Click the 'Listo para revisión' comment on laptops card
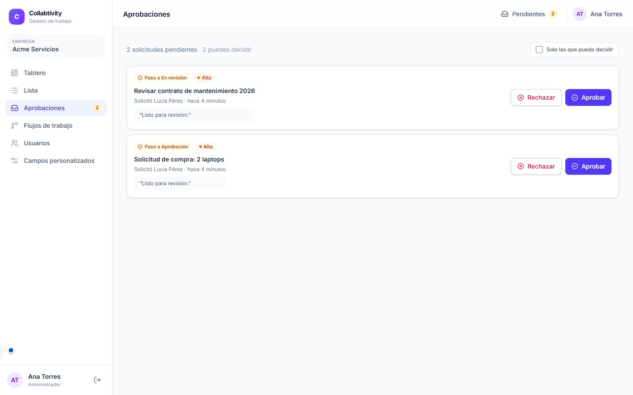633x395 pixels. 180,183
